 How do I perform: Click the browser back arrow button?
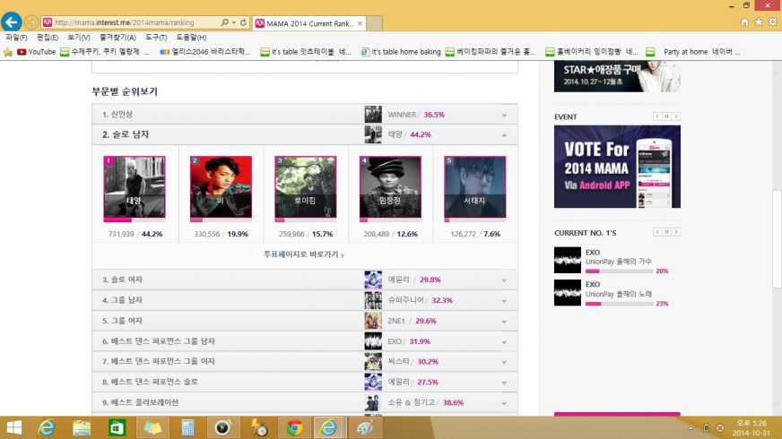(12, 22)
